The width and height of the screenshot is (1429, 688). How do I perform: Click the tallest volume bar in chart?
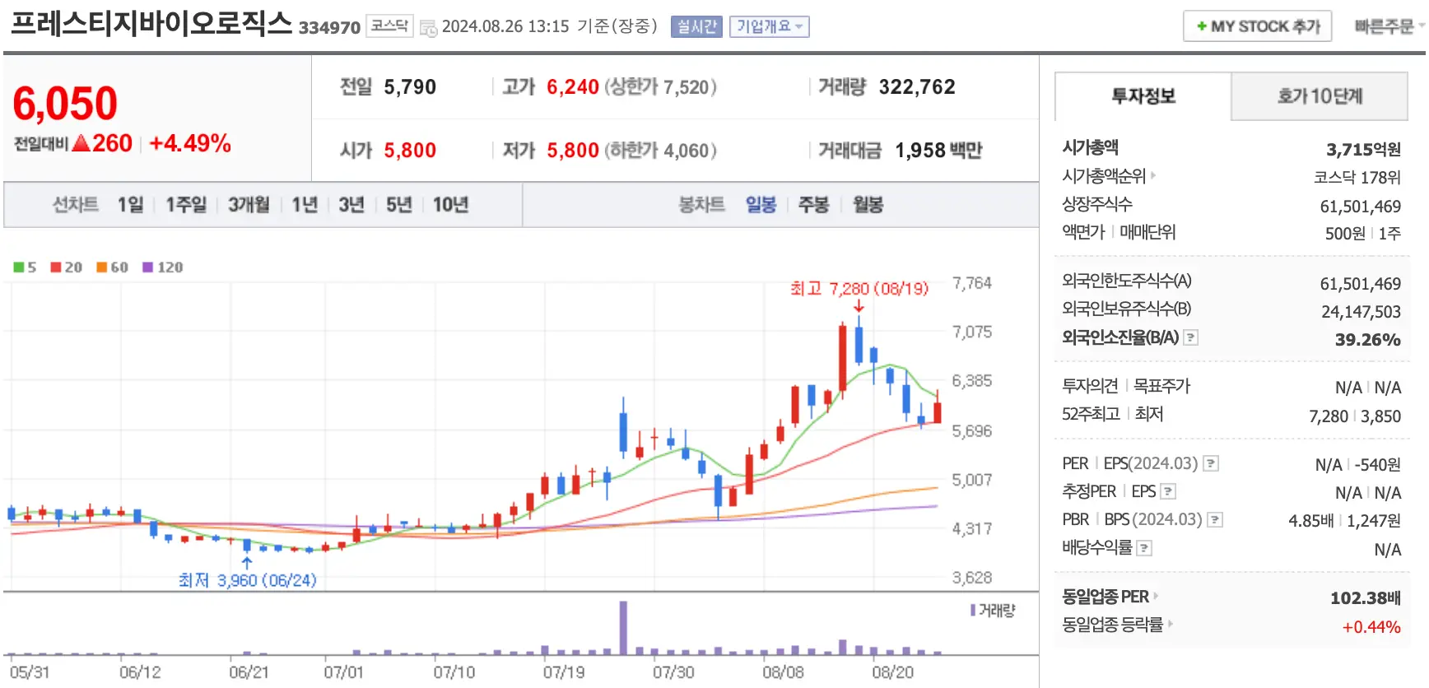coord(623,627)
